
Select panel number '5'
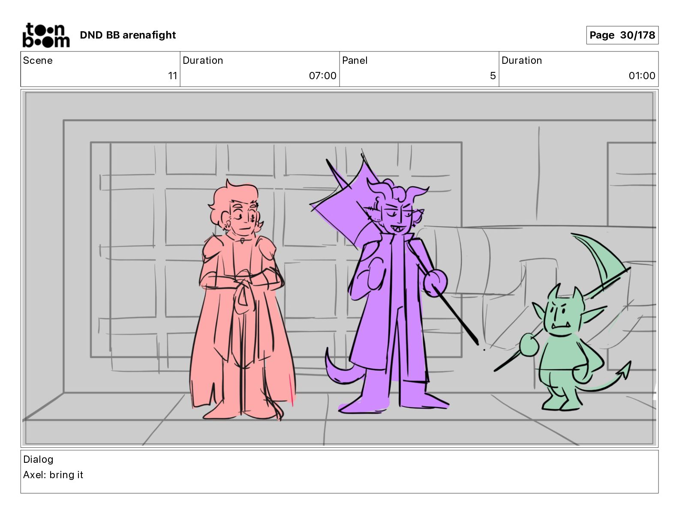(493, 76)
